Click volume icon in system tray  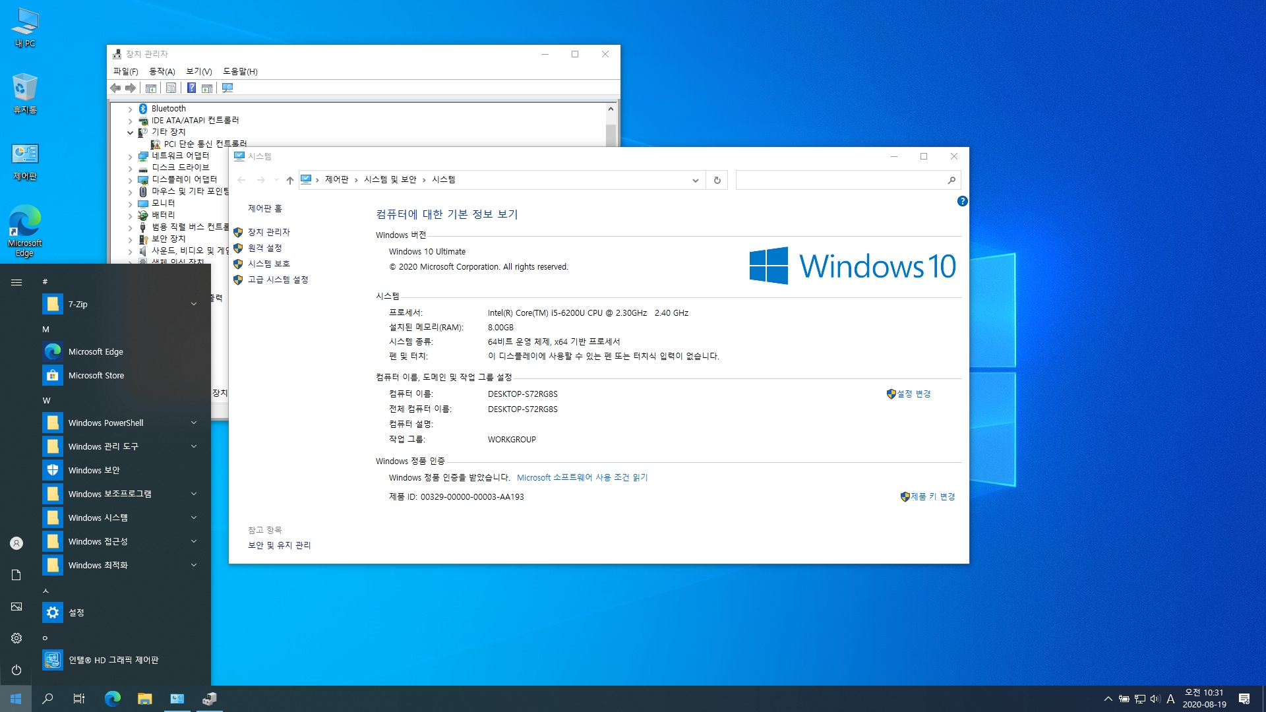click(x=1155, y=699)
